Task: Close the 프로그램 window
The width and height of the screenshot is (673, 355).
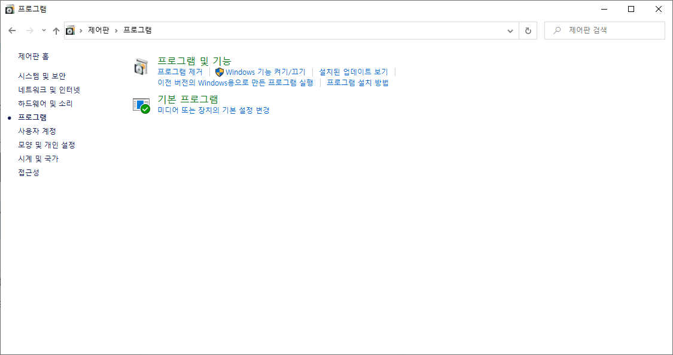Action: [x=659, y=9]
